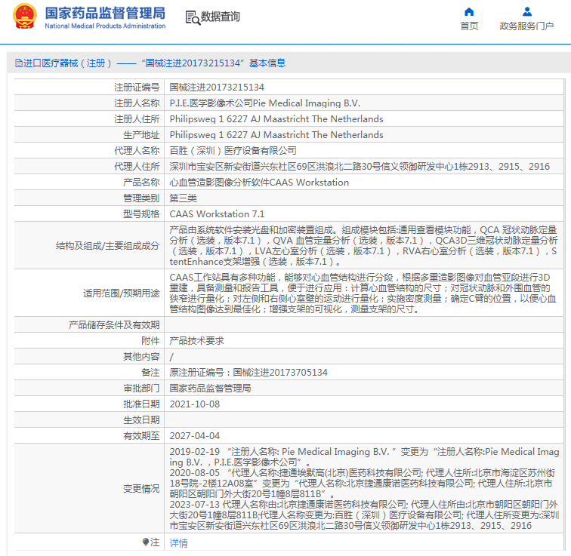
Task: Click the document icon before 进口医疗器械
Action: point(19,63)
